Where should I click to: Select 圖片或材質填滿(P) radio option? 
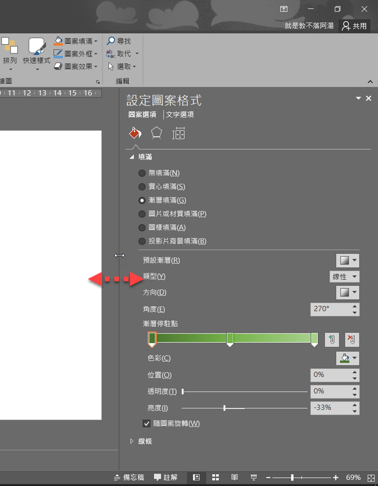coord(172,214)
